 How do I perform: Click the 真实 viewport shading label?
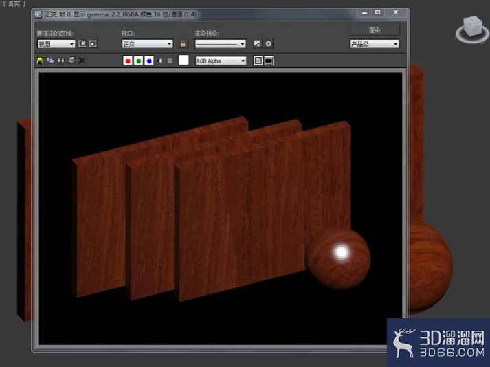(x=14, y=4)
